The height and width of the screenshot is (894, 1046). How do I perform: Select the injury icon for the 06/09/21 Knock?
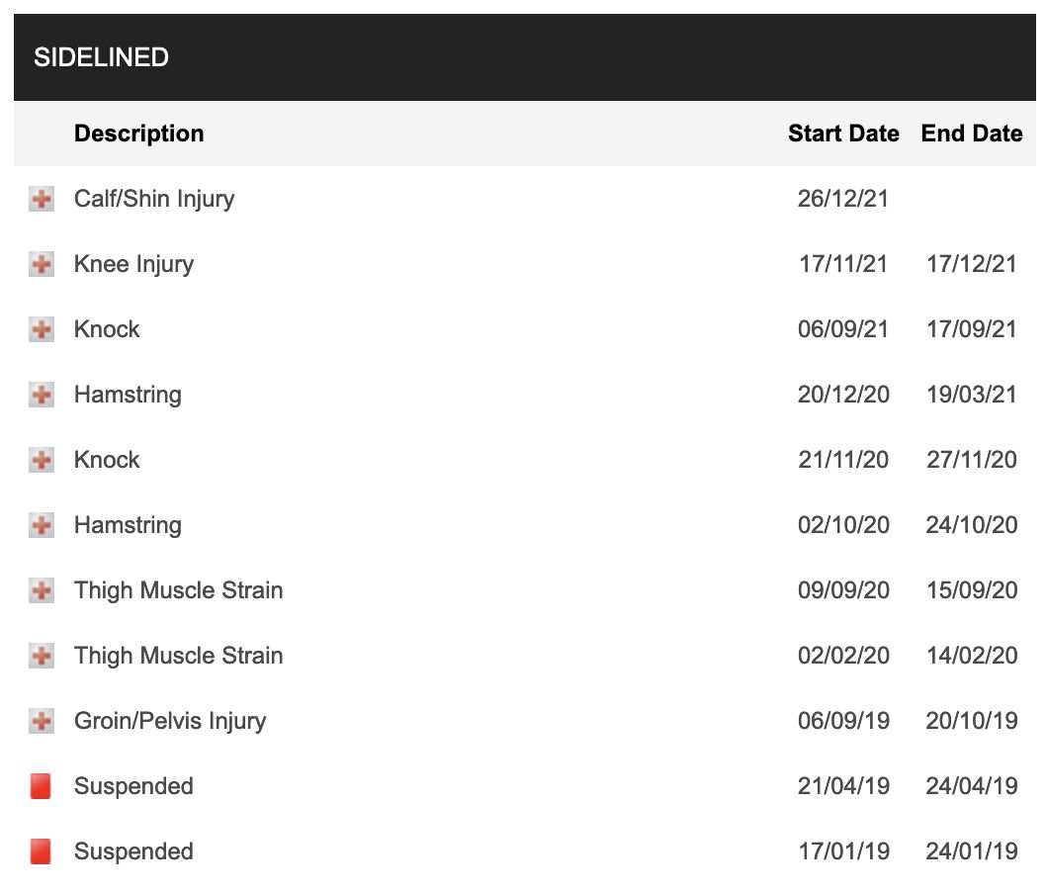(42, 329)
